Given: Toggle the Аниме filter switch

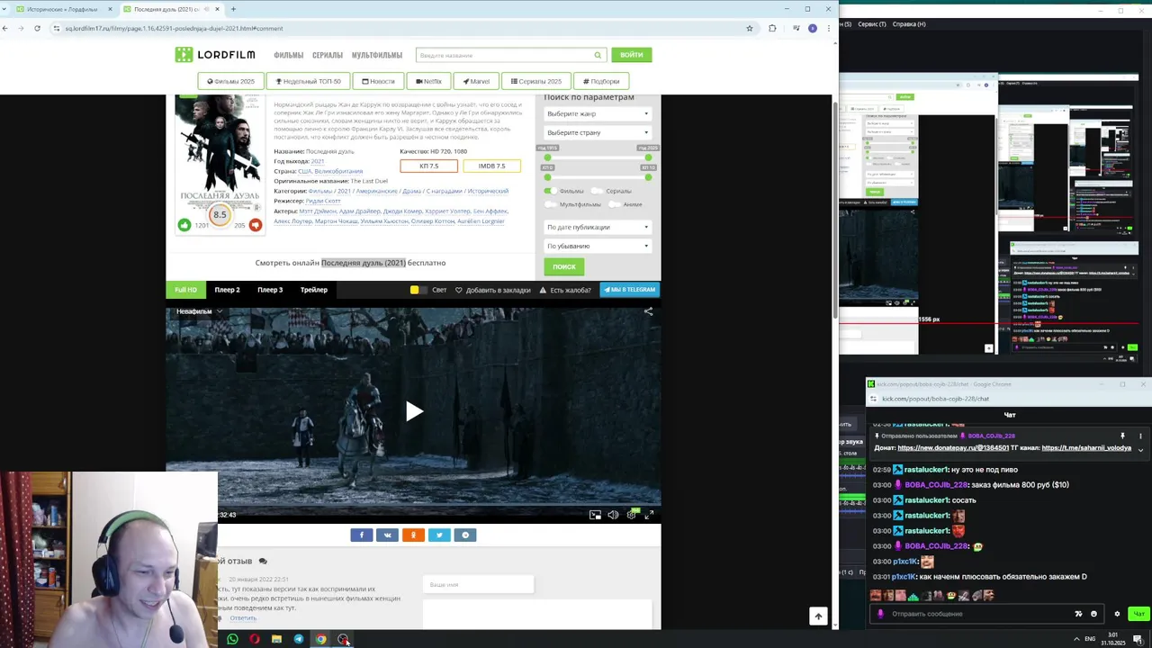Looking at the screenshot, I should pos(615,204).
